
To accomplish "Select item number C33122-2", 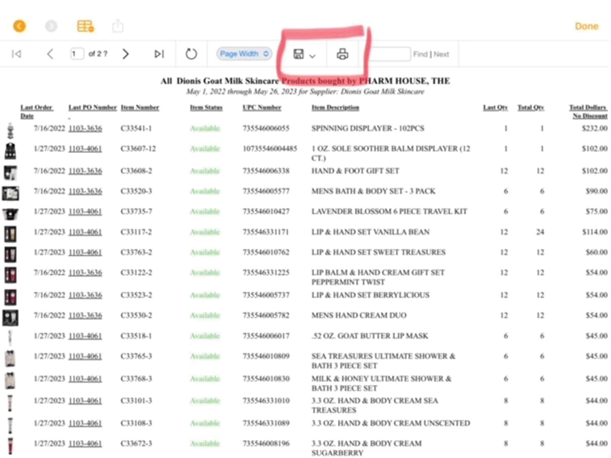I will (x=136, y=273).
